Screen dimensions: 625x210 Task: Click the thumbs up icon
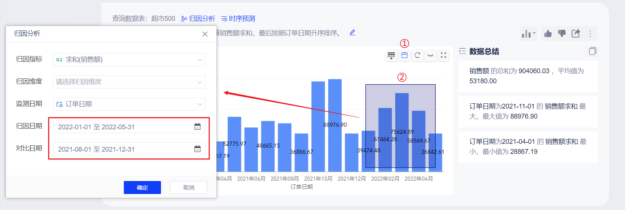(548, 34)
